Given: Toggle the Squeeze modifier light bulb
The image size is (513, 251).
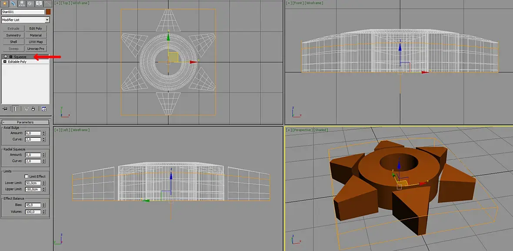Looking at the screenshot, I should pyautogui.click(x=6, y=57).
